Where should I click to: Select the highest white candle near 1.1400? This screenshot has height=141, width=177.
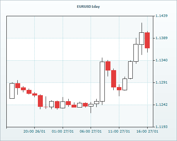coord(142,38)
